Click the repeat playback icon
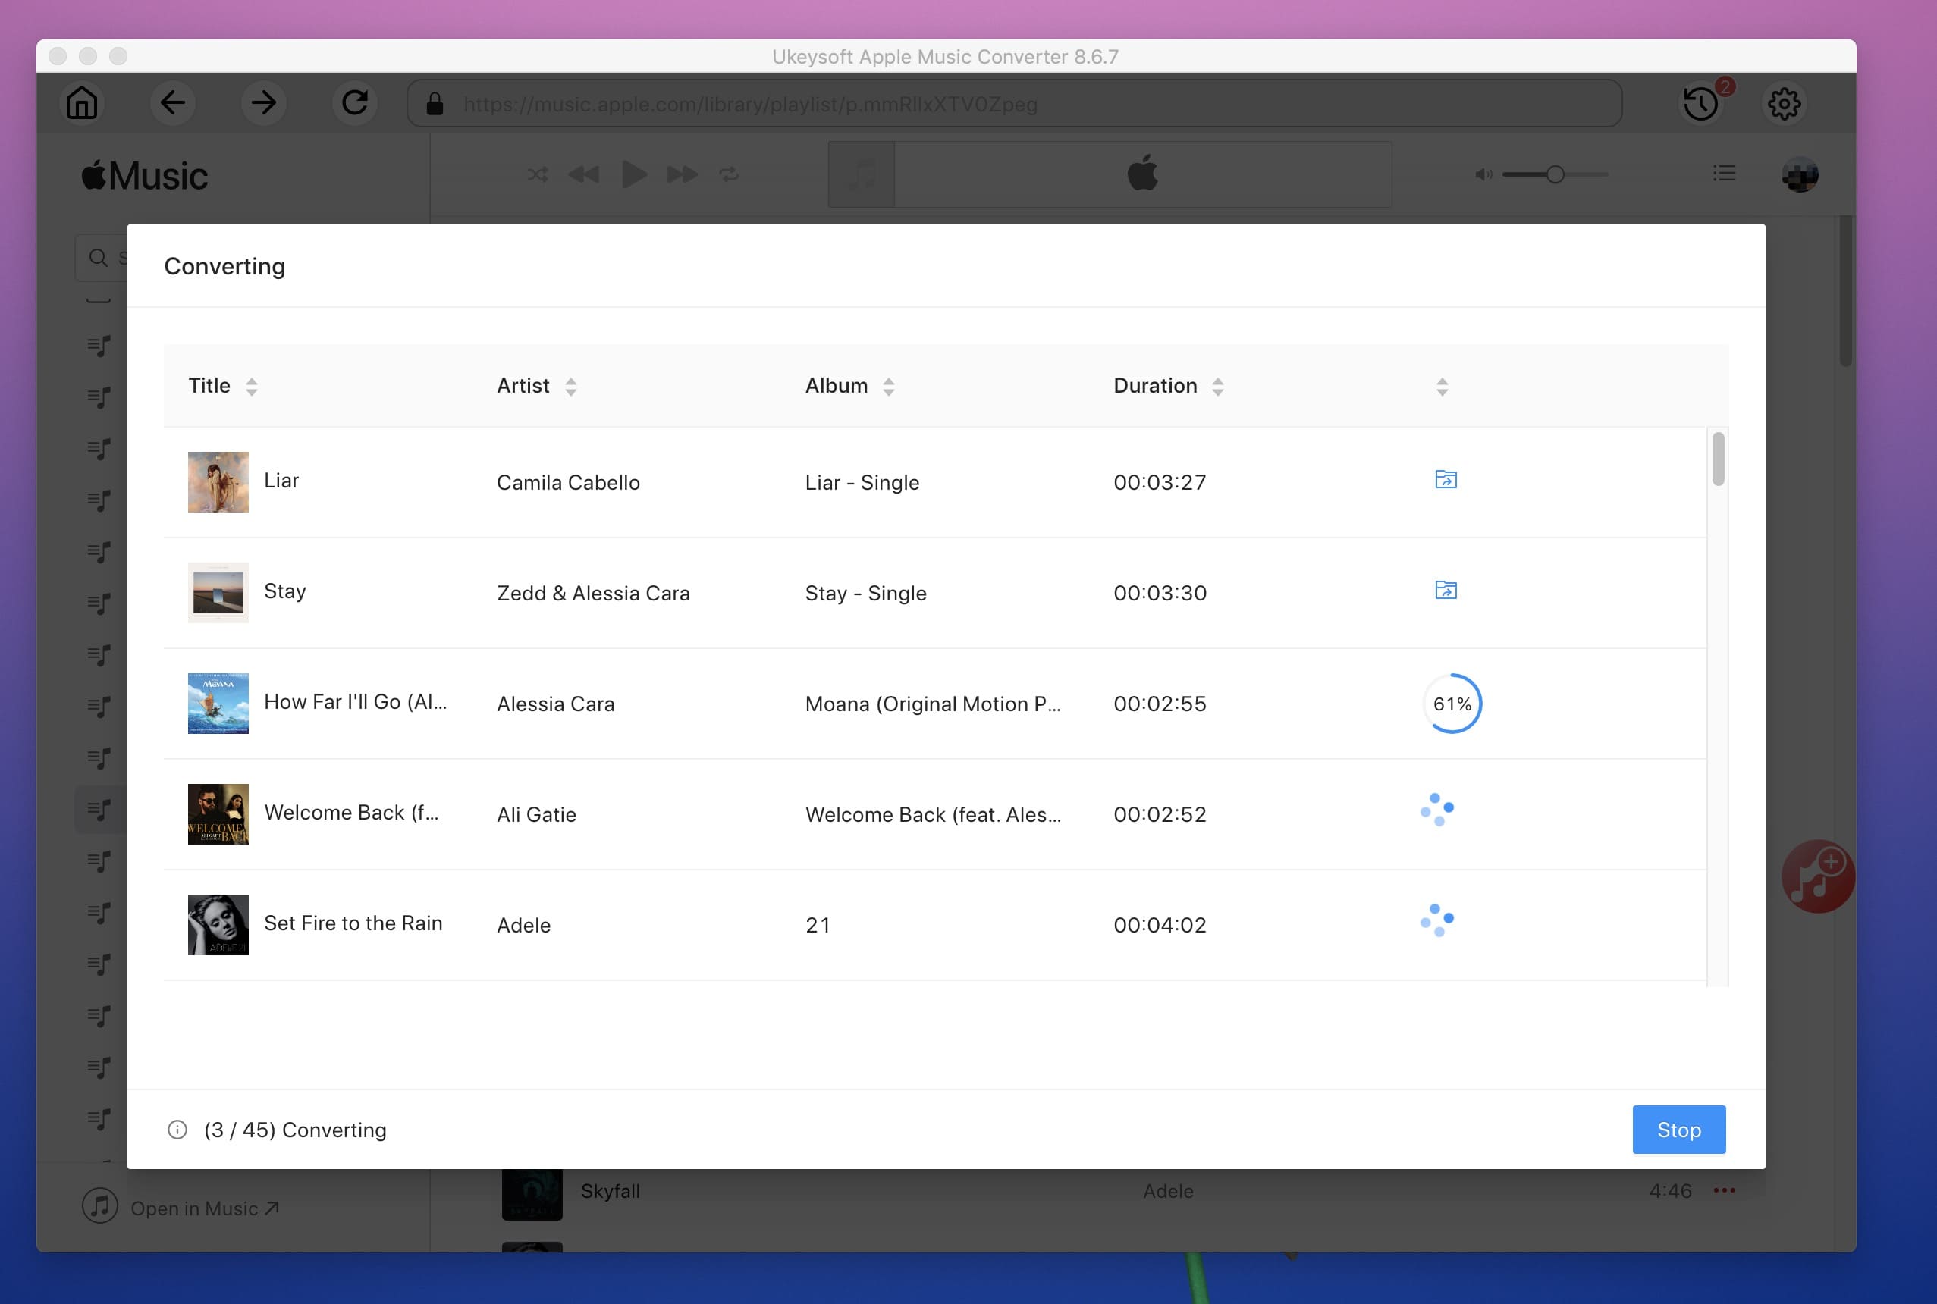The image size is (1937, 1304). (729, 174)
